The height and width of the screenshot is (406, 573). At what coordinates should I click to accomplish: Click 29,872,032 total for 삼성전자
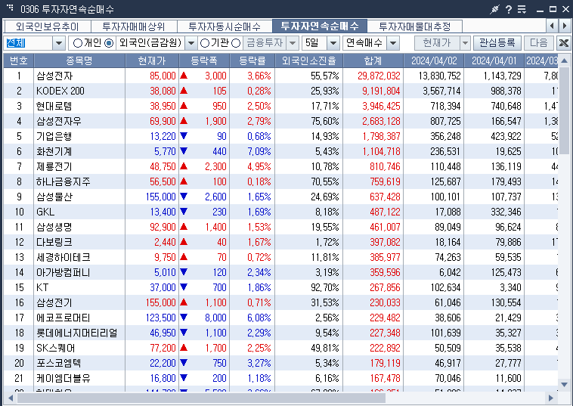click(x=379, y=76)
